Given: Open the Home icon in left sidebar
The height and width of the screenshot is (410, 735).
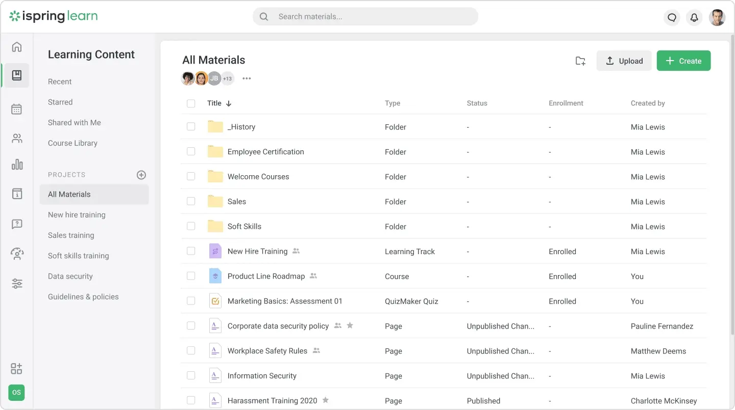Looking at the screenshot, I should [17, 47].
